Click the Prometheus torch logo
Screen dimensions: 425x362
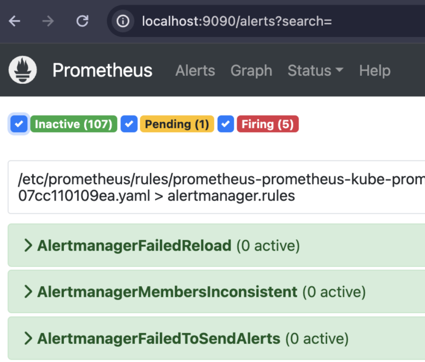[x=23, y=70]
